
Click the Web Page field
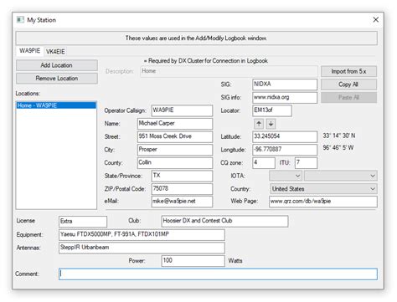(x=323, y=202)
